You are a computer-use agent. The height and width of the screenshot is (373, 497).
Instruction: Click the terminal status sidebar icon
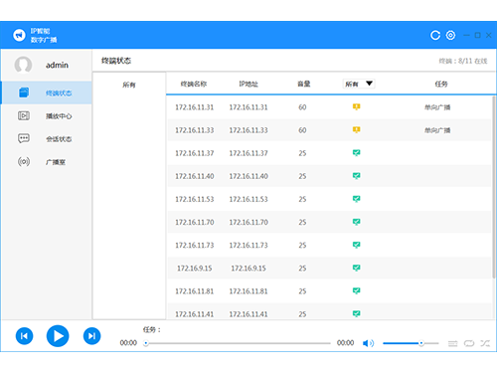(x=24, y=93)
